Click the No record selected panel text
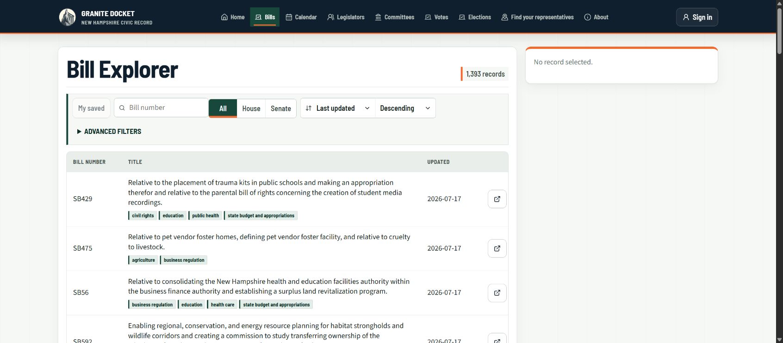 563,62
